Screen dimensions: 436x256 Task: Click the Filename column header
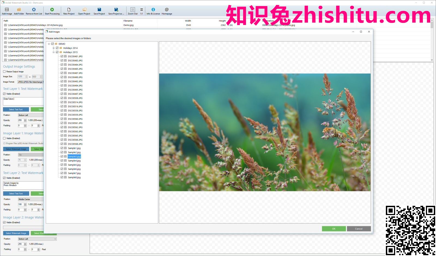coord(128,21)
